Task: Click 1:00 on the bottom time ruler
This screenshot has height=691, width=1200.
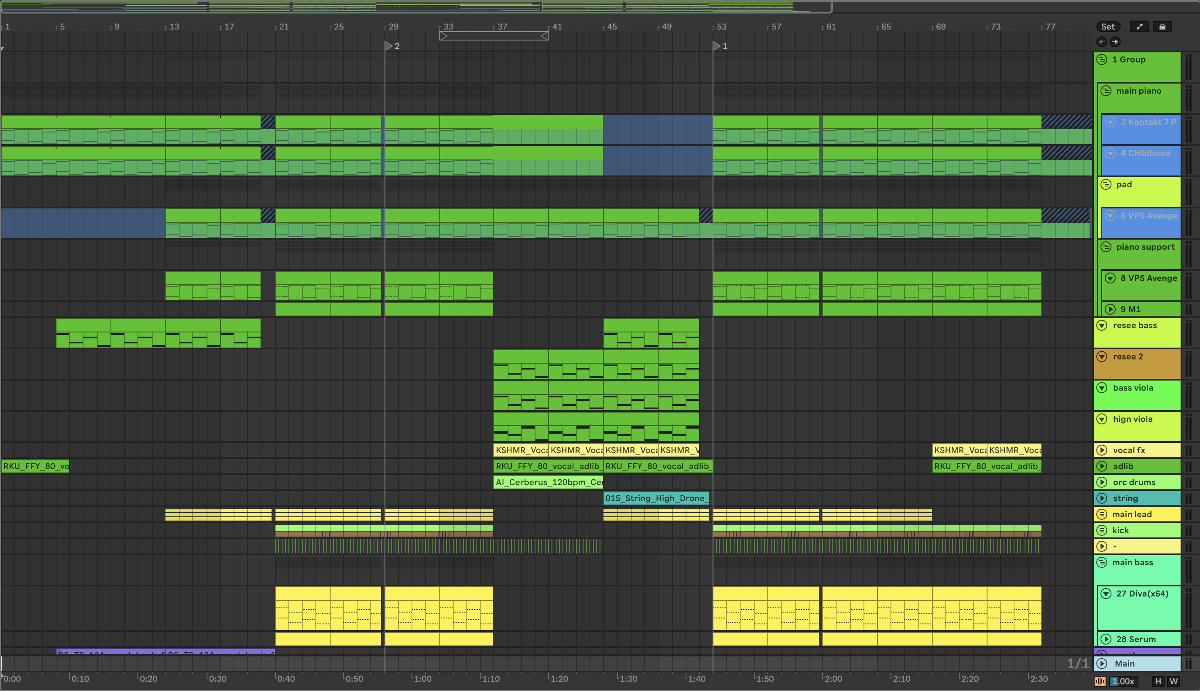Action: pos(422,679)
